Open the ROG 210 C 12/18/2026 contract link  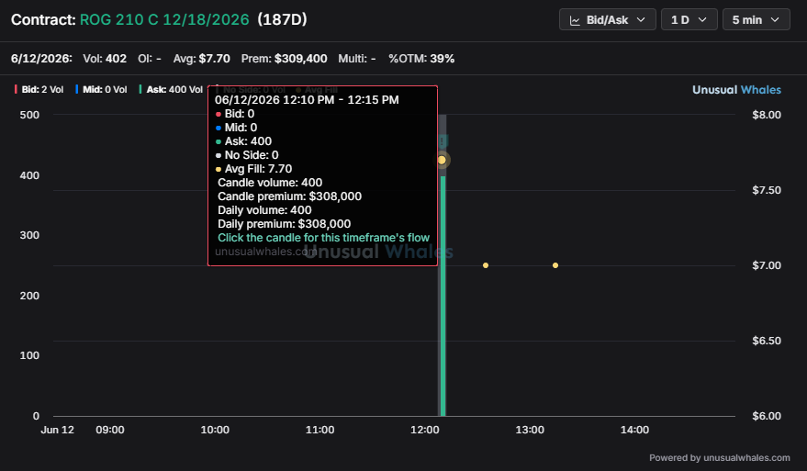point(164,19)
